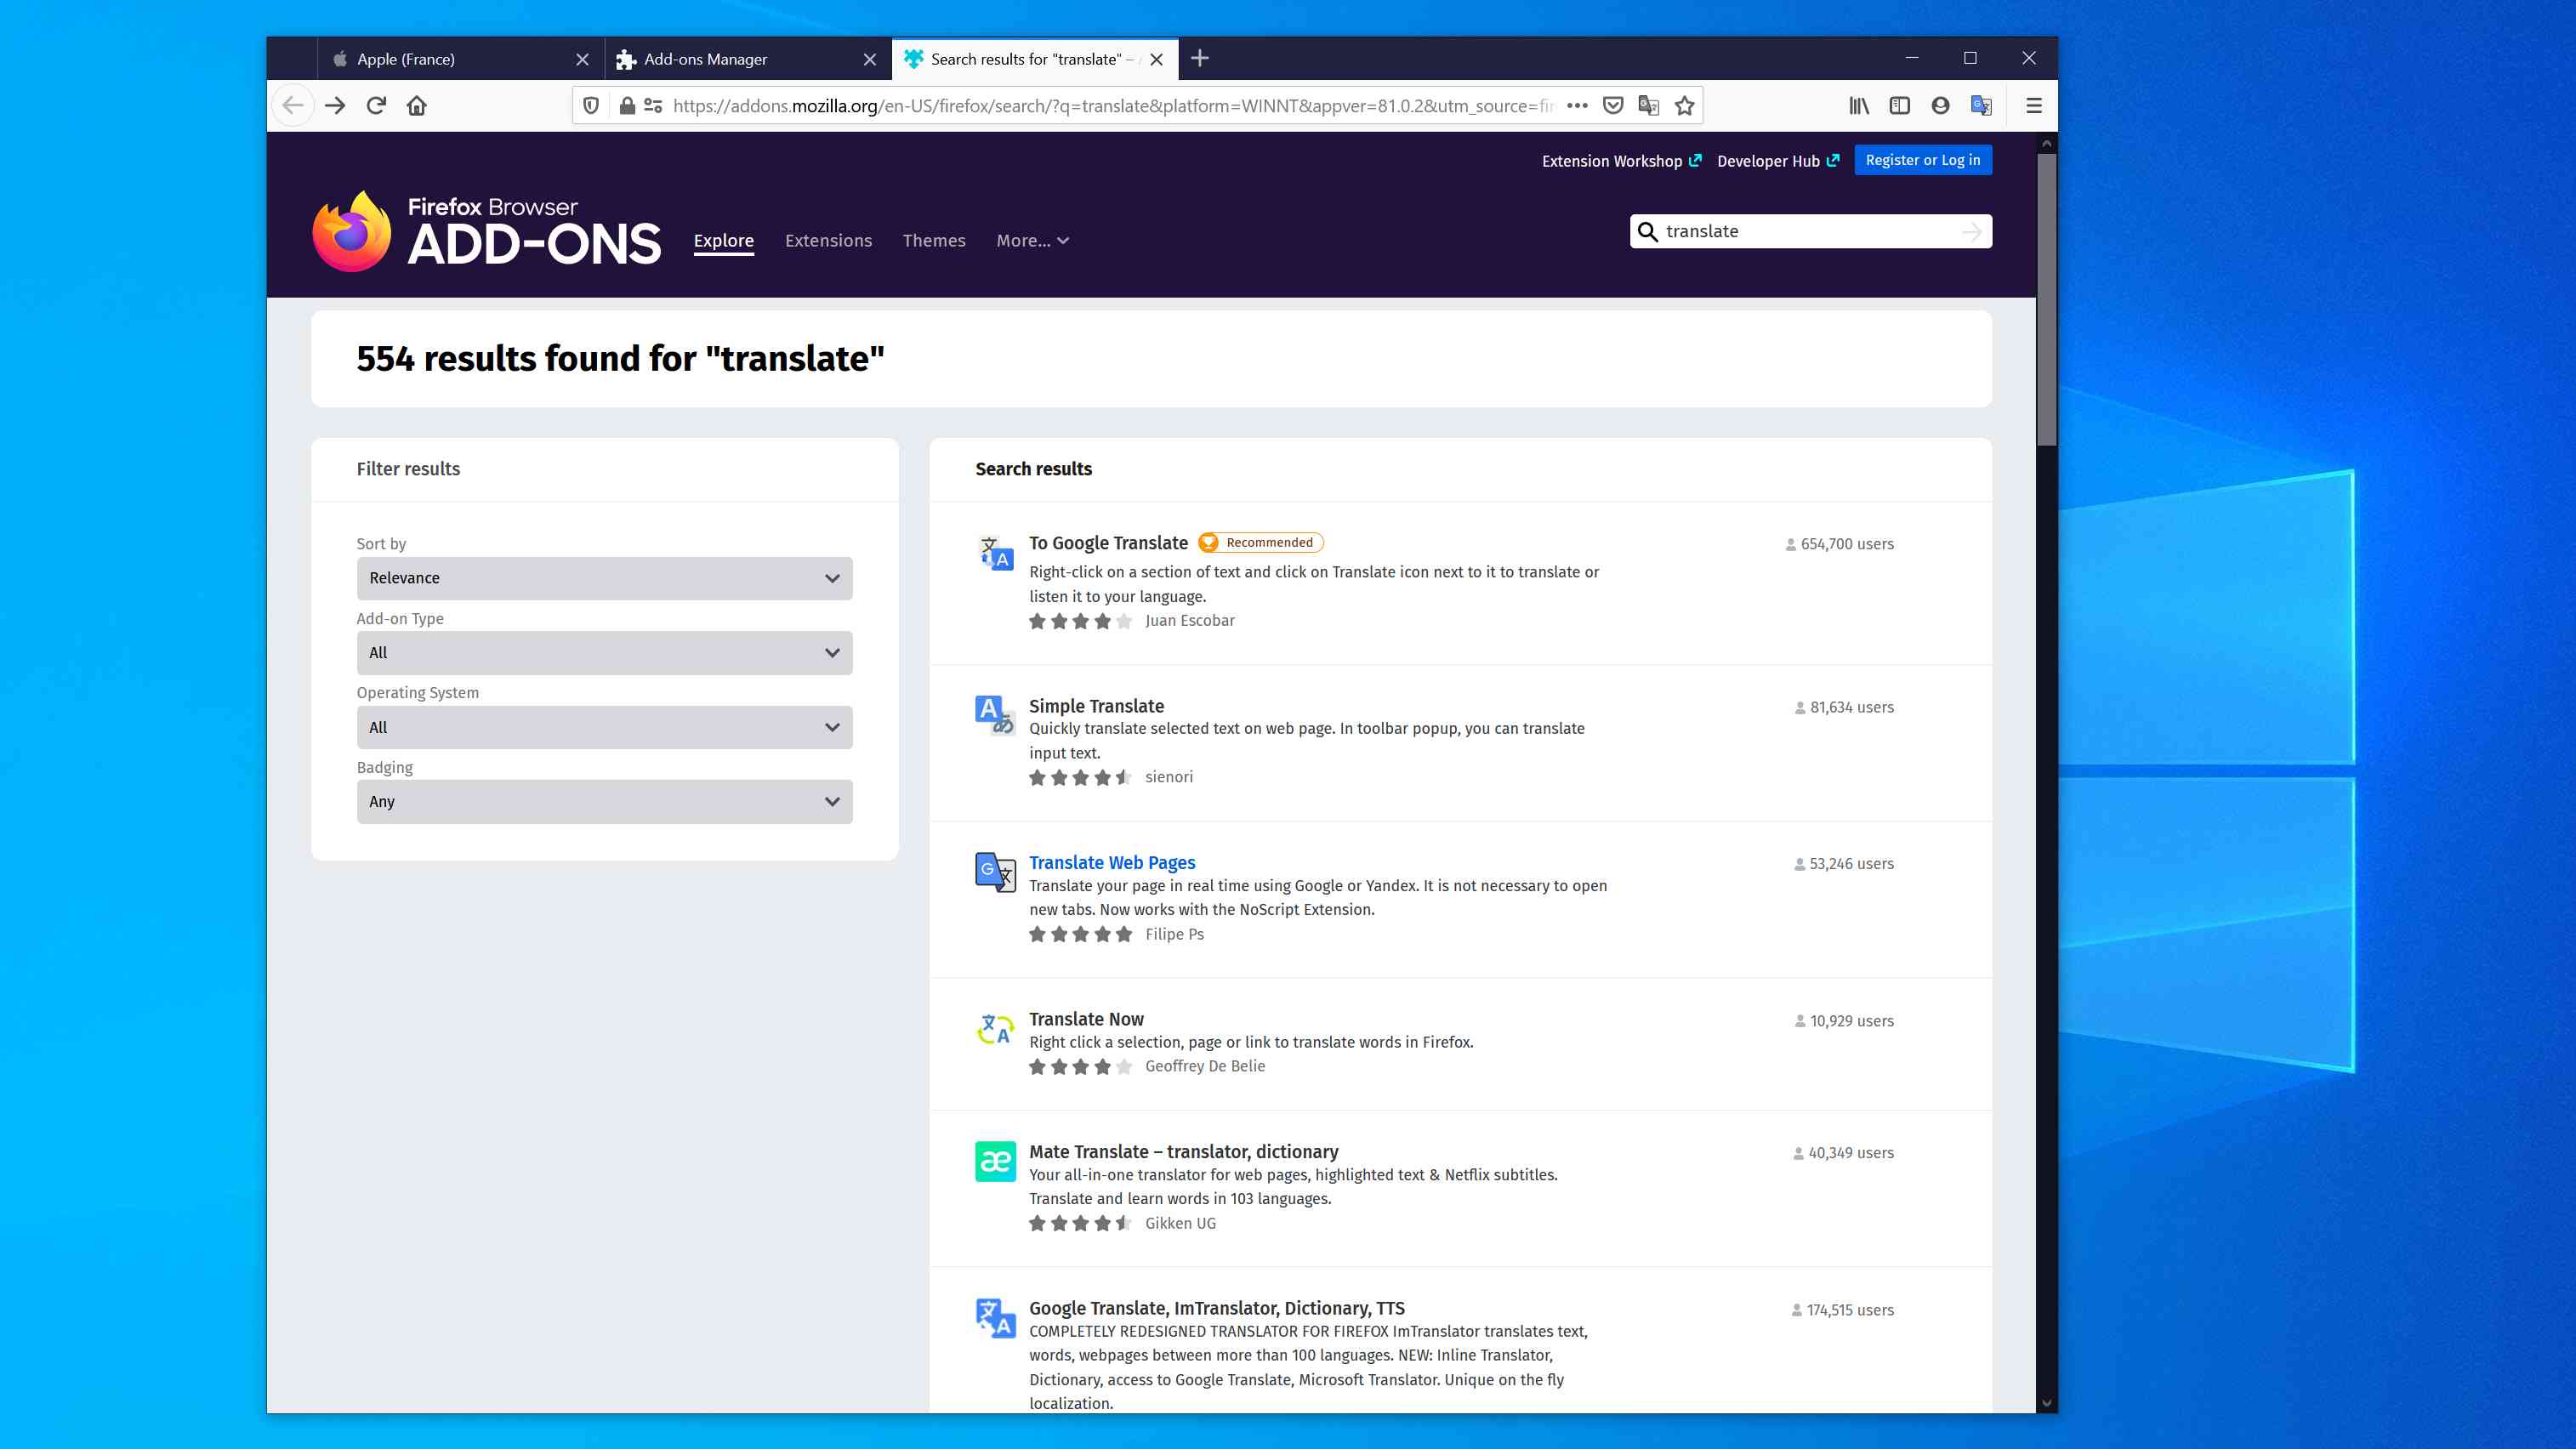Click the 554 results found heading
This screenshot has width=2576, height=1449.
point(621,359)
